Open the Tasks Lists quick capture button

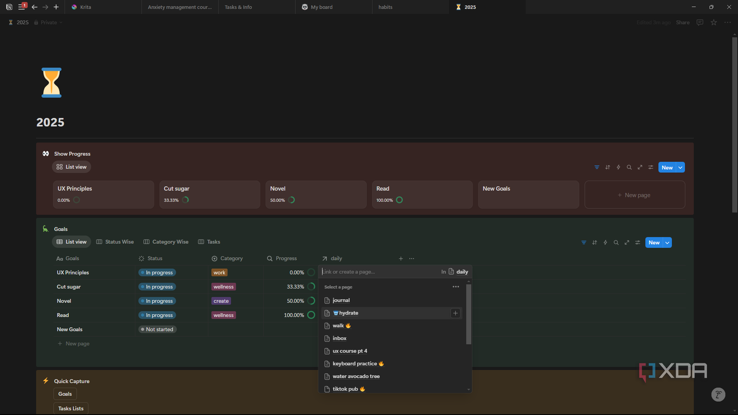click(71, 409)
